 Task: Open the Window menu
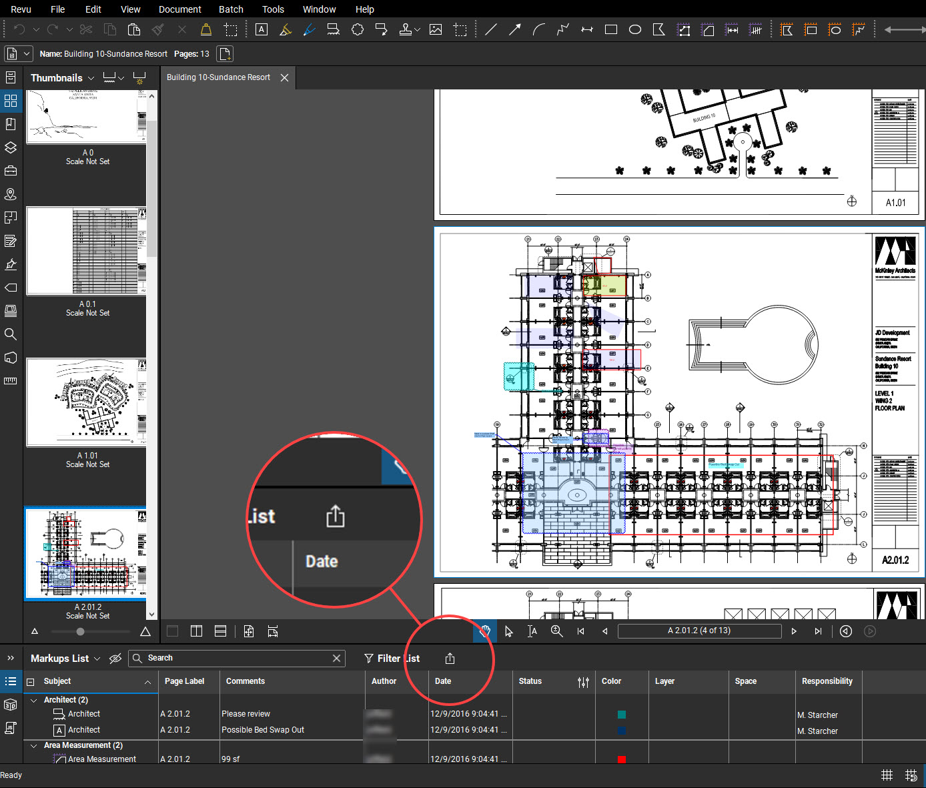point(319,9)
